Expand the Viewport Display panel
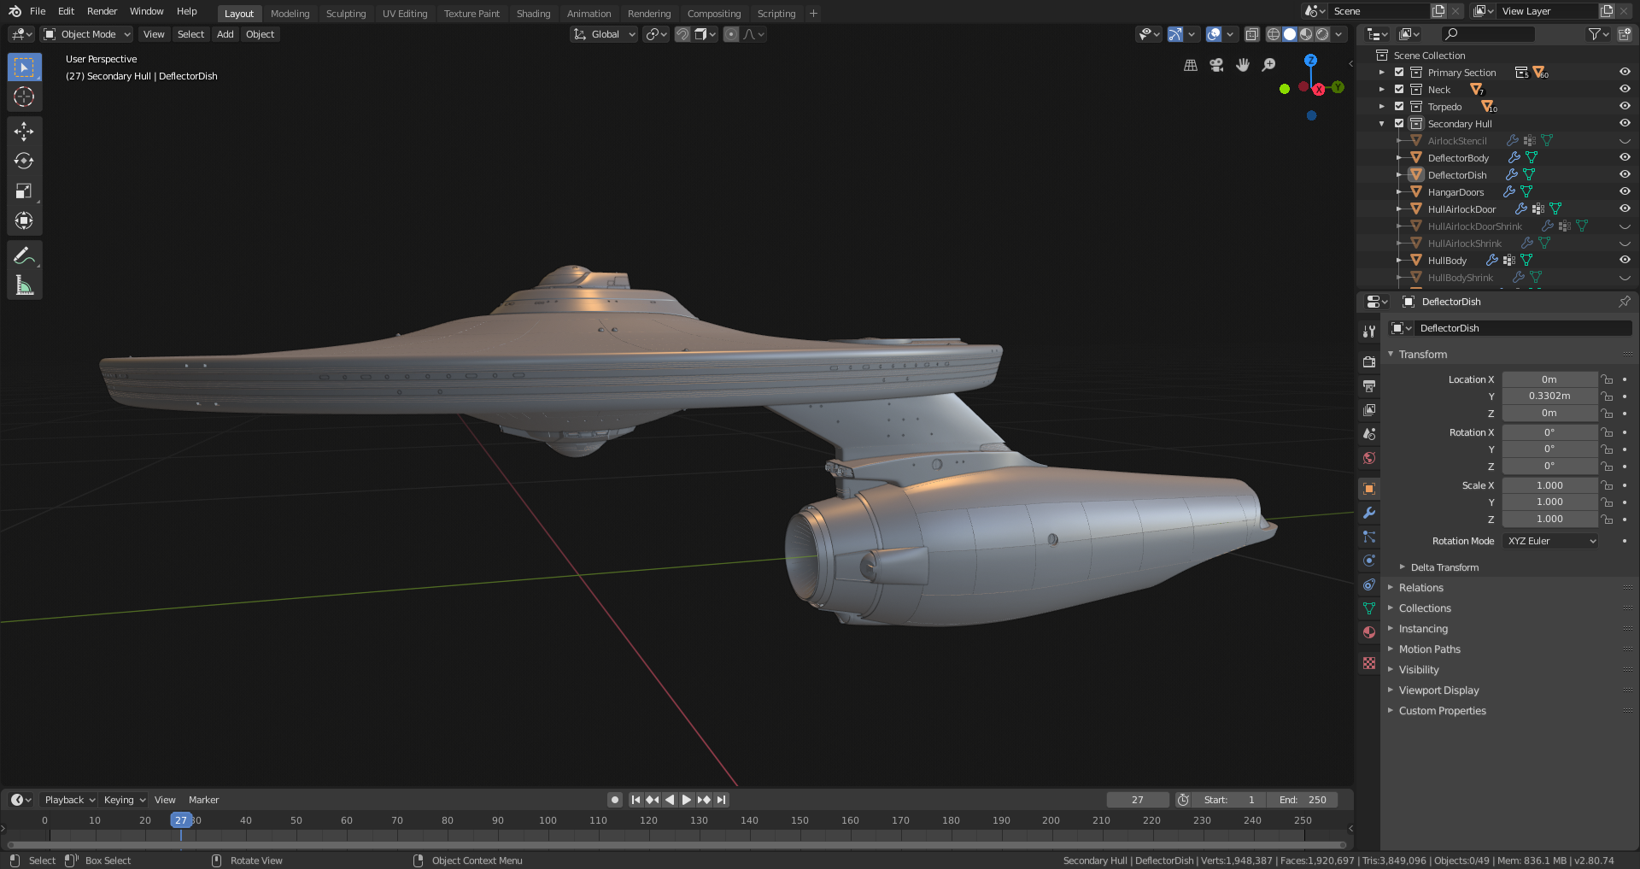This screenshot has height=869, width=1640. pos(1438,690)
